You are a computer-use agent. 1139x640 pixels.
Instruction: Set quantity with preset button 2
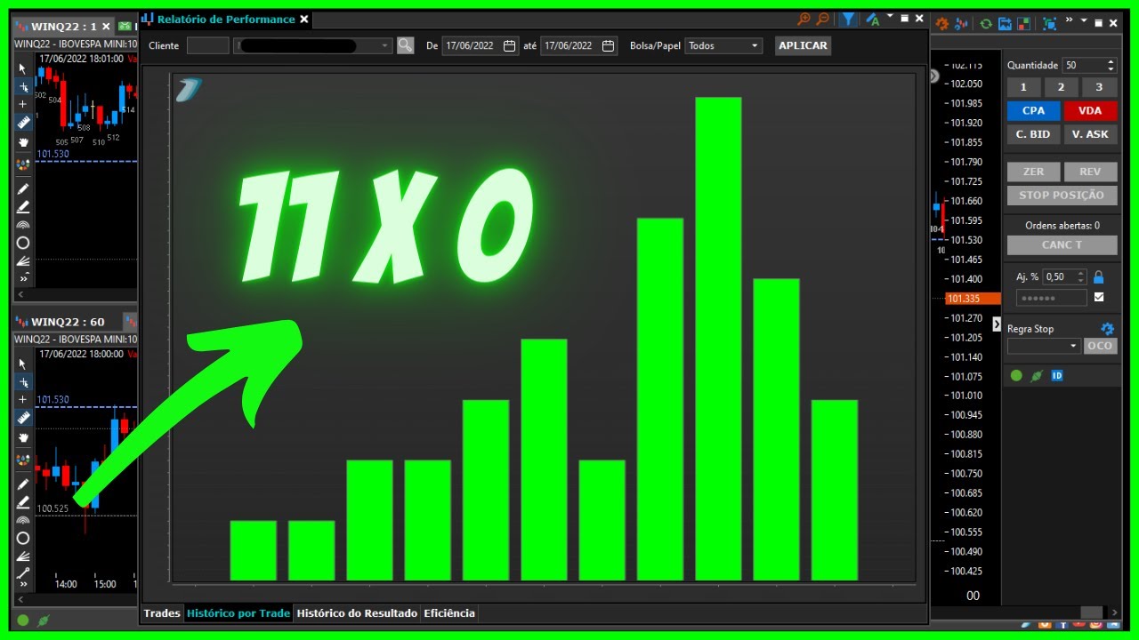point(1061,87)
